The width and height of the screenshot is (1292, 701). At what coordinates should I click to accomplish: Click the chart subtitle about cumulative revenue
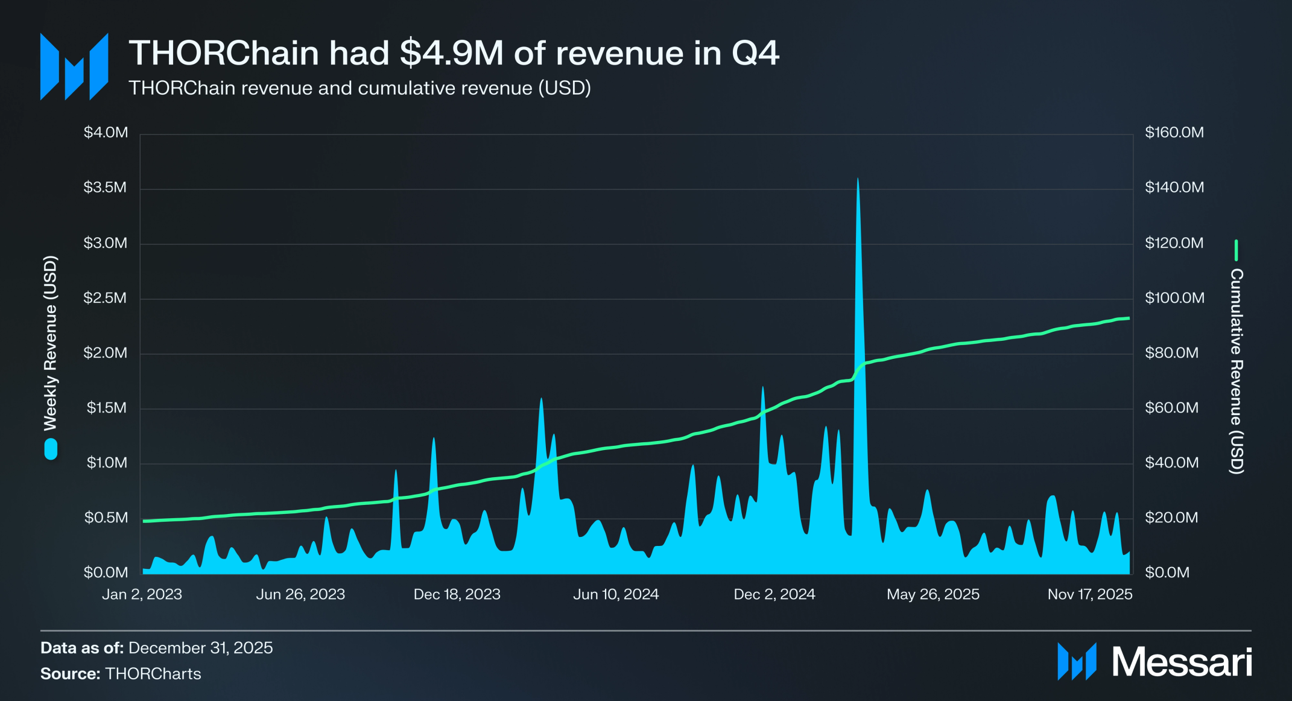359,88
